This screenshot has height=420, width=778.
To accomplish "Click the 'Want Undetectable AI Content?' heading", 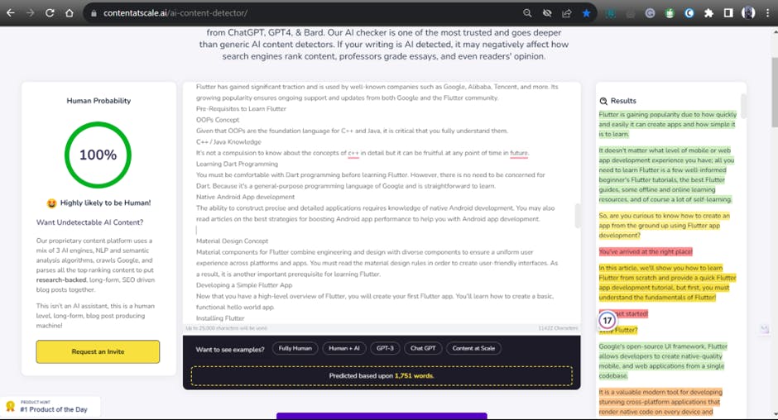I will point(90,222).
